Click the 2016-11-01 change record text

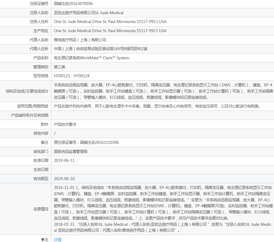tap(163, 203)
